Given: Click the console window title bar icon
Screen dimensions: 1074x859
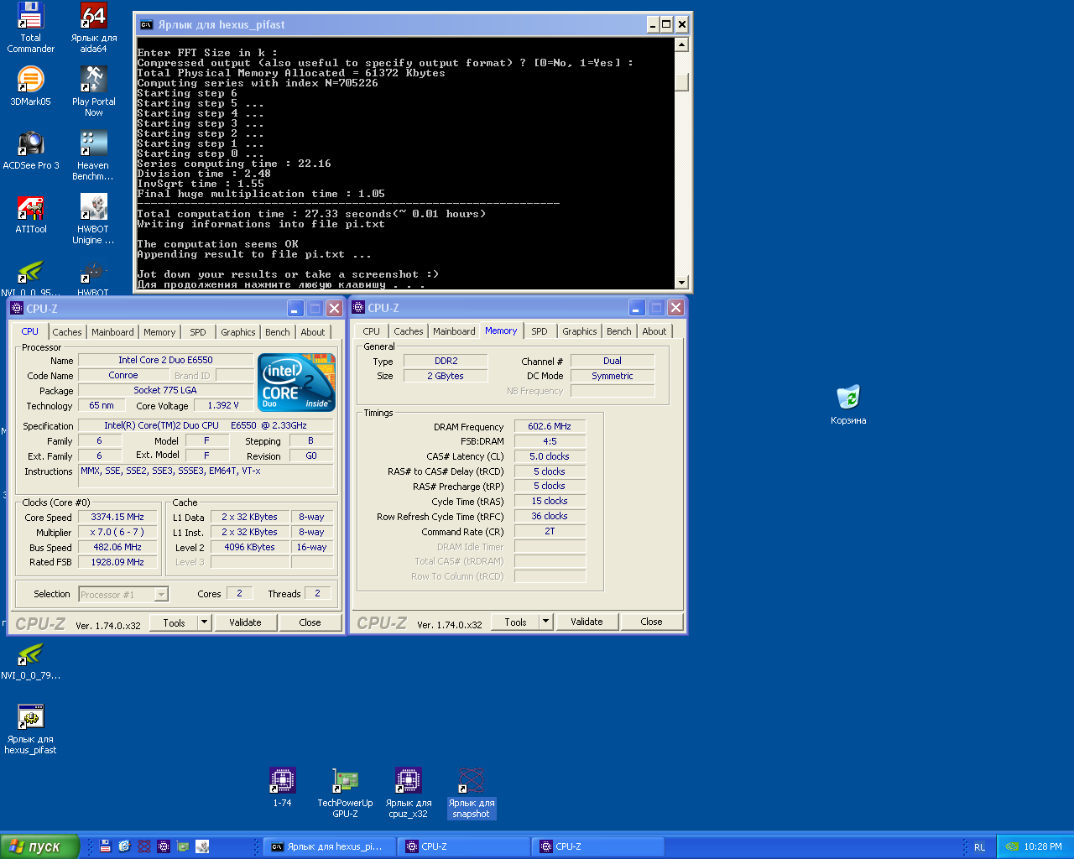Looking at the screenshot, I should click(146, 24).
